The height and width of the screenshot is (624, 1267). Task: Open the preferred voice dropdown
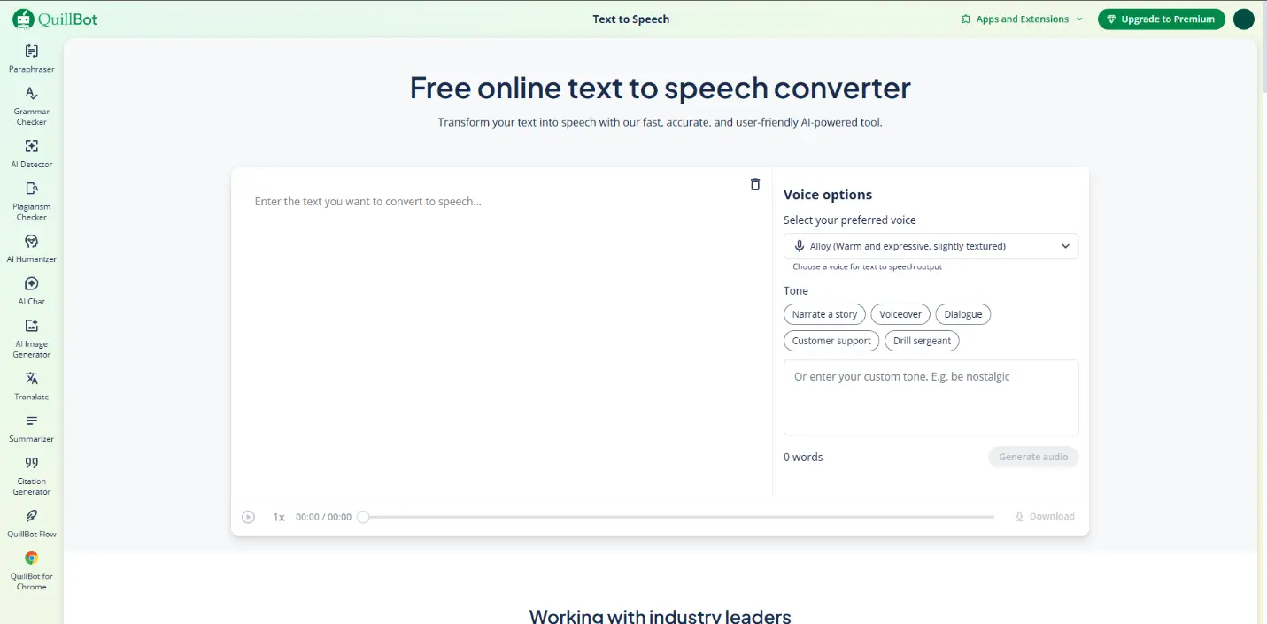931,245
